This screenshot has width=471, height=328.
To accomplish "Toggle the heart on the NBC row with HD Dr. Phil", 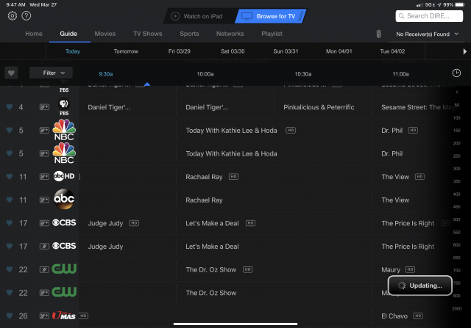I will click(10, 131).
